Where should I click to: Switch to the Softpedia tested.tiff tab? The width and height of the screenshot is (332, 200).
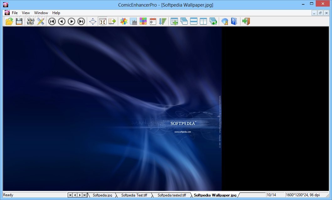point(172,195)
